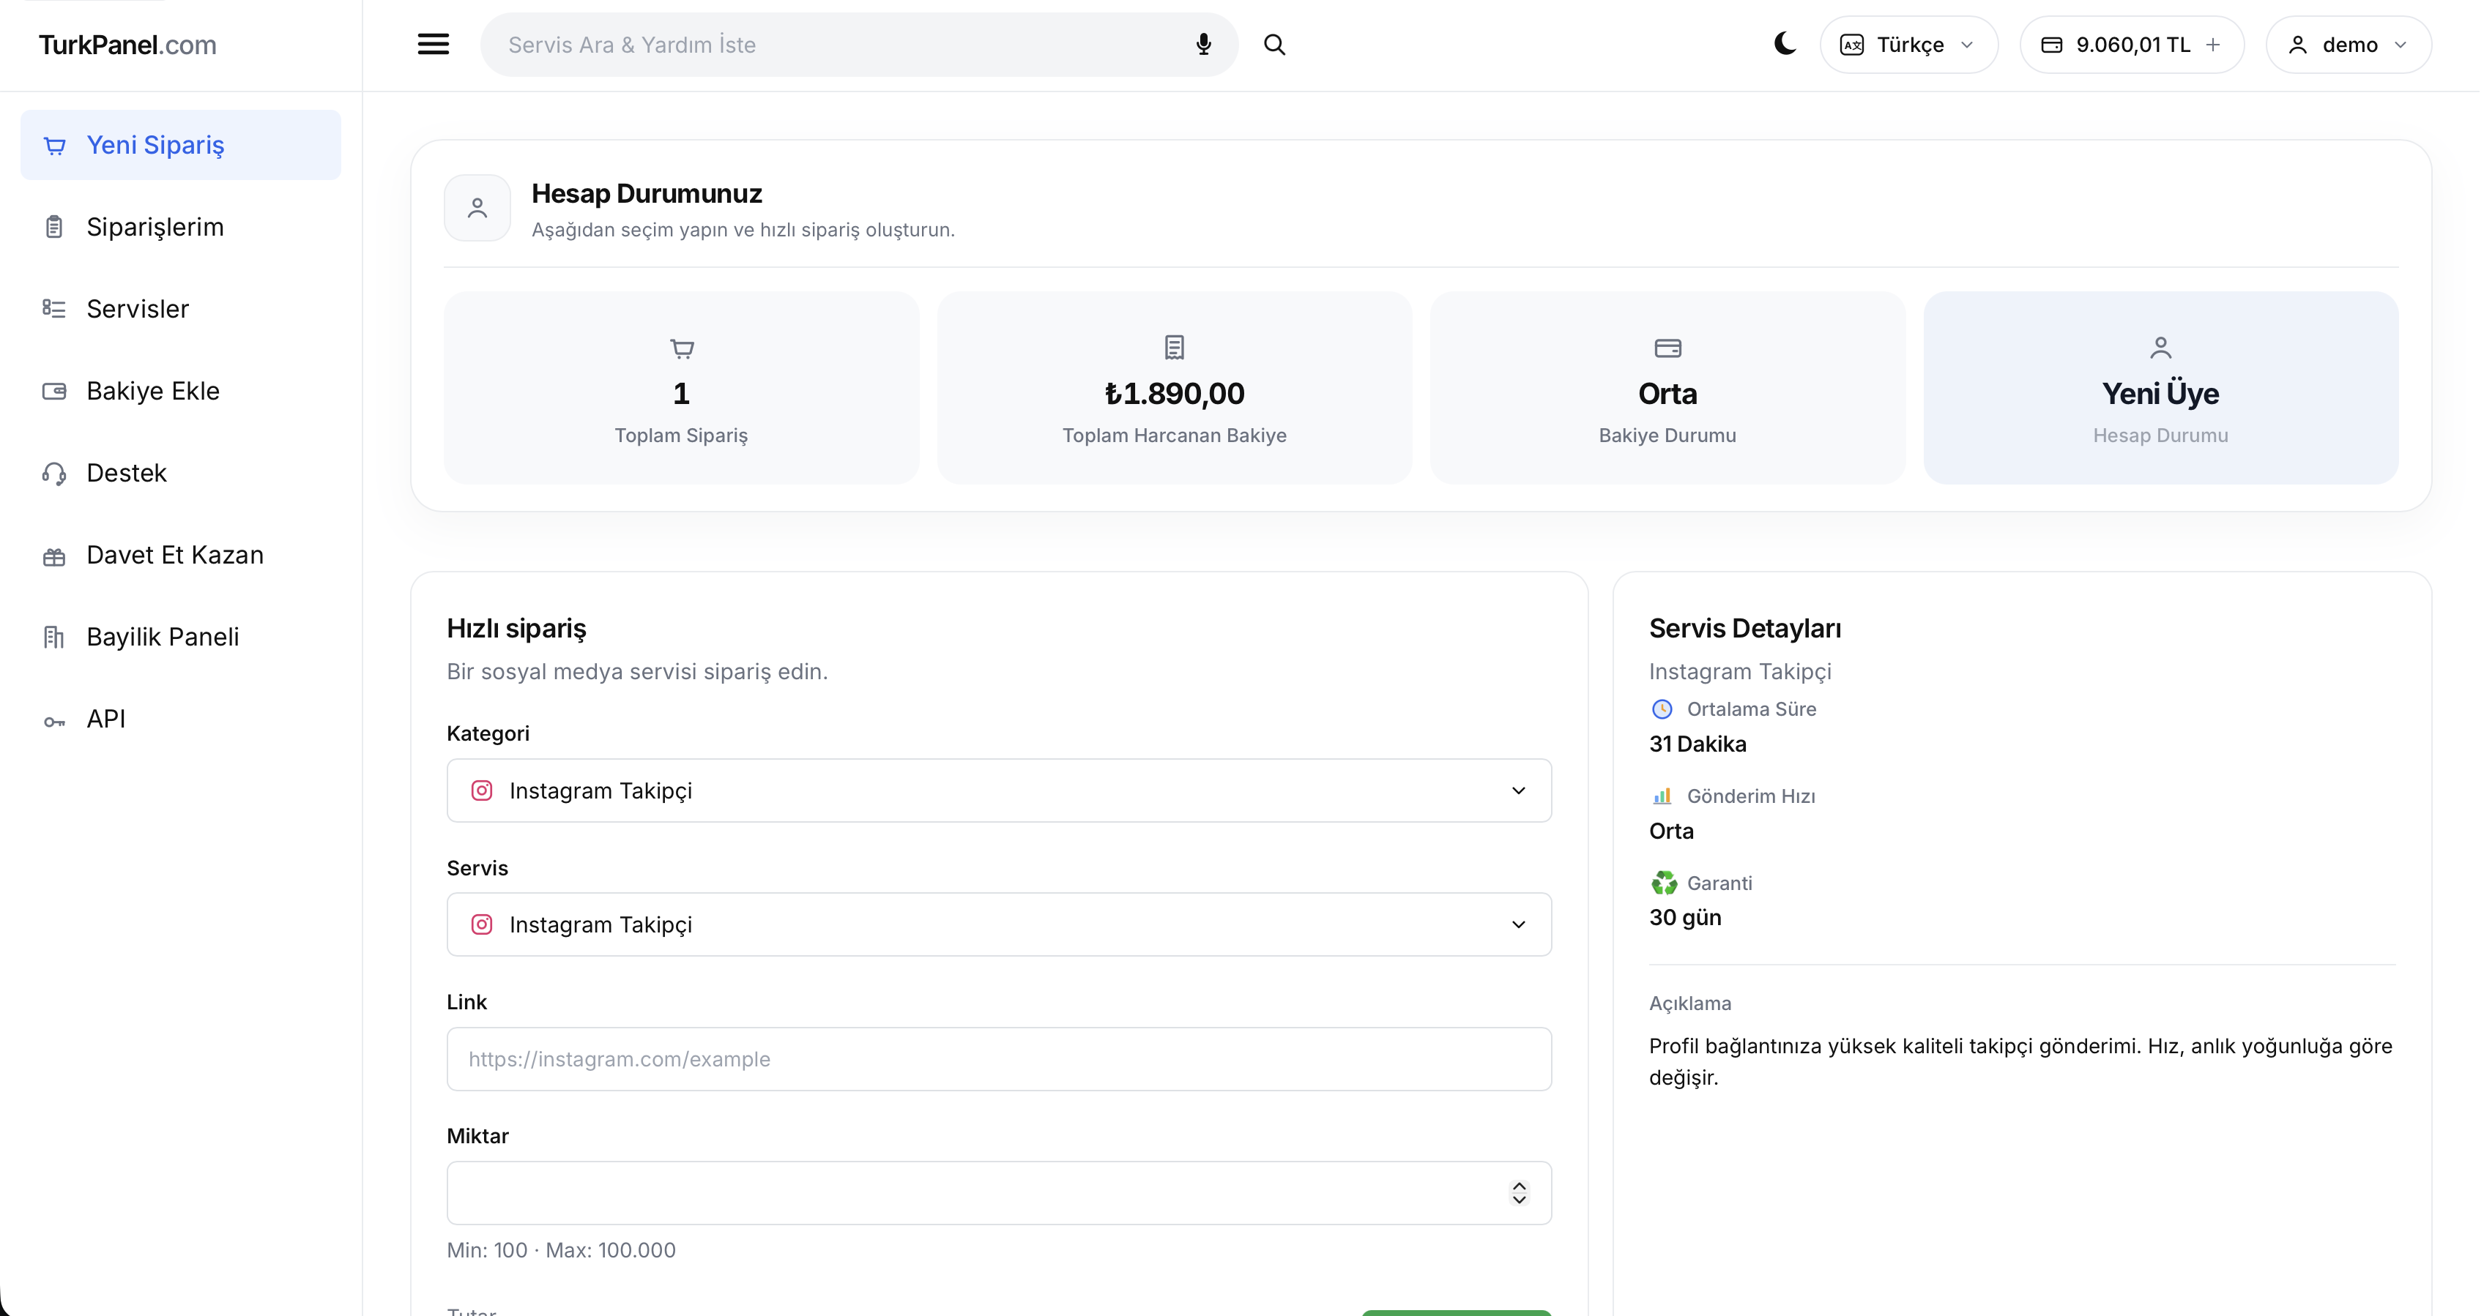Click the magnifier search icon
The height and width of the screenshot is (1316, 2484).
(x=1273, y=45)
